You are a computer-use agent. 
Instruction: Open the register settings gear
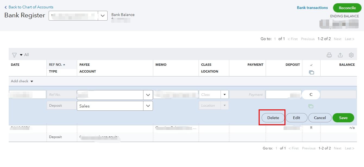(x=351, y=55)
